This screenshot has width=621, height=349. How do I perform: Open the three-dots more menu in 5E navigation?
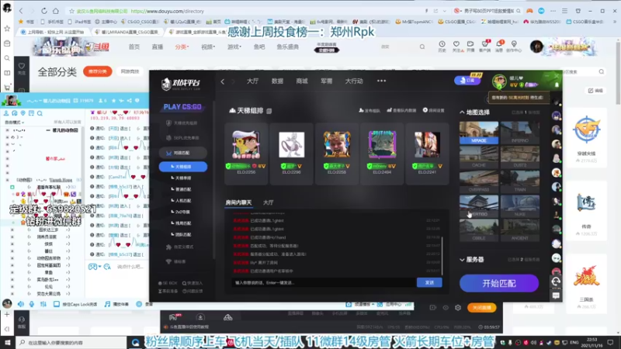(381, 81)
